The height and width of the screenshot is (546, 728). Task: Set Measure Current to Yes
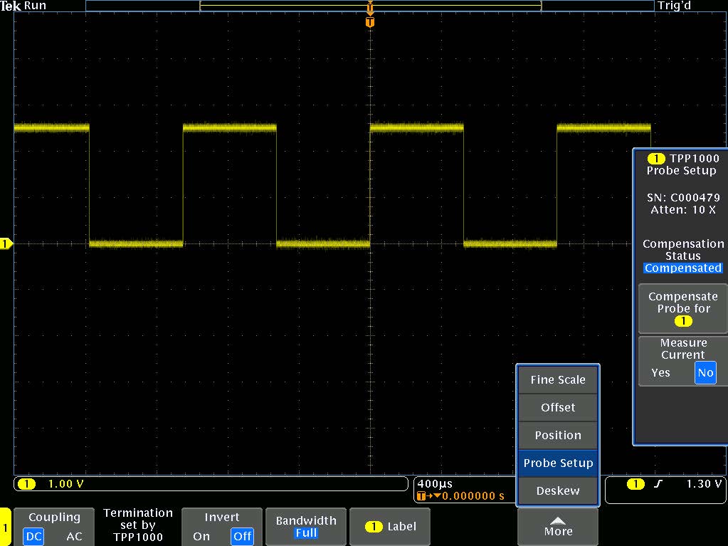[660, 372]
